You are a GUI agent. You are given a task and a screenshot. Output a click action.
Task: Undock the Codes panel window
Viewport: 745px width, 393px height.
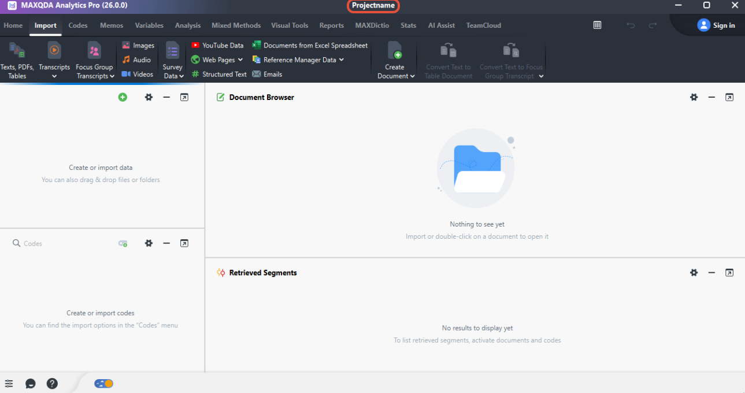pyautogui.click(x=184, y=243)
